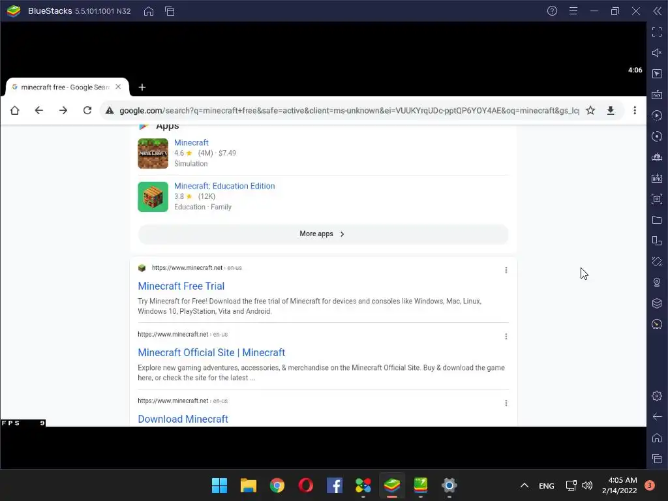The height and width of the screenshot is (501, 668).
Task: Open a new browser tab with plus button
Action: (x=142, y=87)
